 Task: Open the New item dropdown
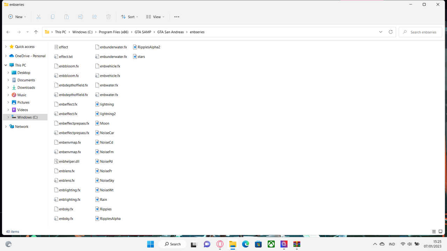pos(17,17)
